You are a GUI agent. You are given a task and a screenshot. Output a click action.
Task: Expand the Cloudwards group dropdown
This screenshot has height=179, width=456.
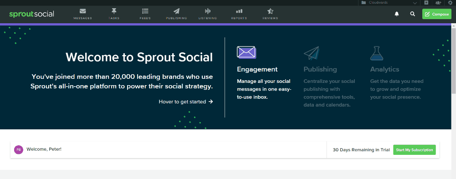coord(389,3)
